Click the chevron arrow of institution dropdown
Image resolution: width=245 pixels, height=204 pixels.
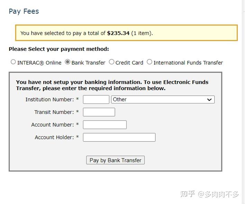(209, 100)
